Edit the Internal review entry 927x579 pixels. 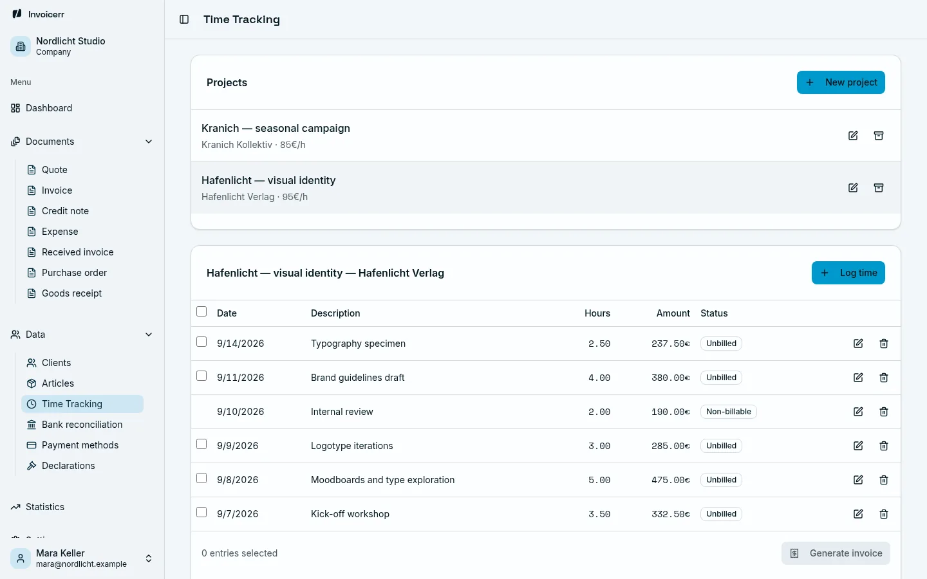point(858,412)
